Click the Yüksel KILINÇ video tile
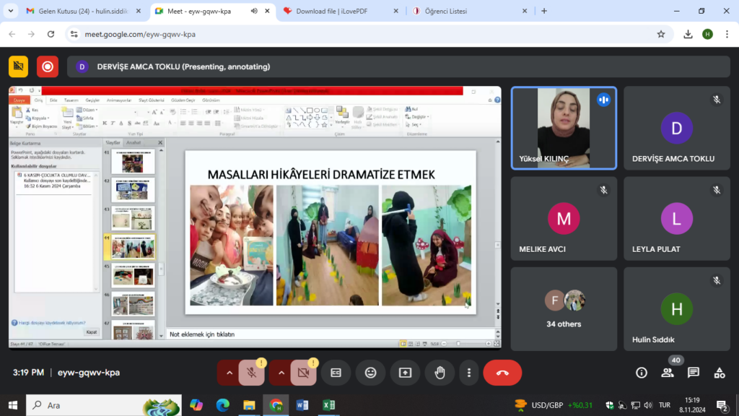Image resolution: width=739 pixels, height=416 pixels. coord(564,128)
